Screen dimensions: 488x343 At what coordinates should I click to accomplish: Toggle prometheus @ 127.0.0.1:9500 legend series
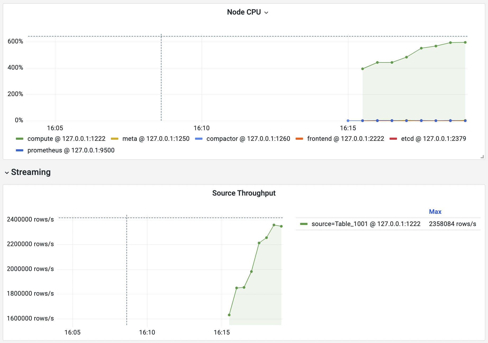click(x=71, y=150)
